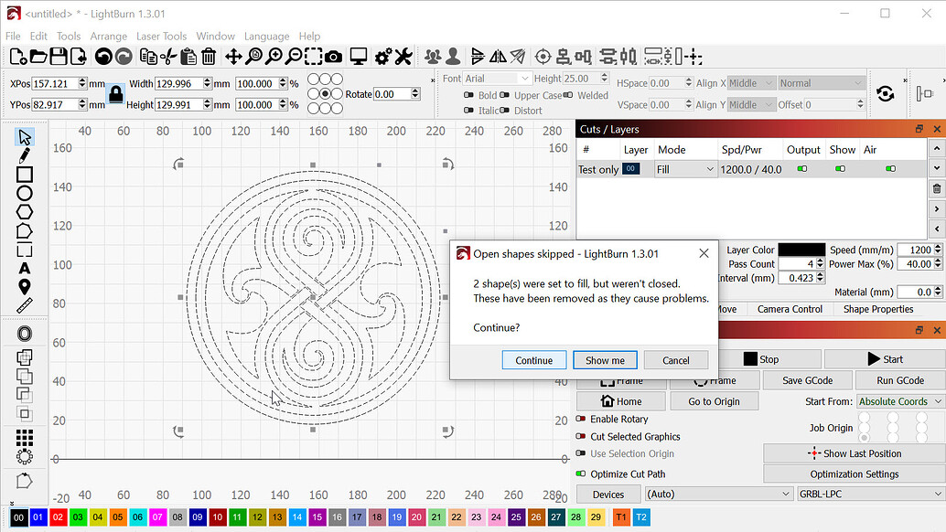Toggle Enable Rotary switch
The height and width of the screenshot is (532, 946).
point(581,420)
